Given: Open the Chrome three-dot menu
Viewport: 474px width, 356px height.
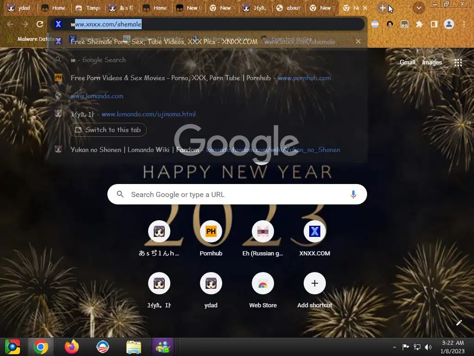Looking at the screenshot, I should tap(464, 24).
